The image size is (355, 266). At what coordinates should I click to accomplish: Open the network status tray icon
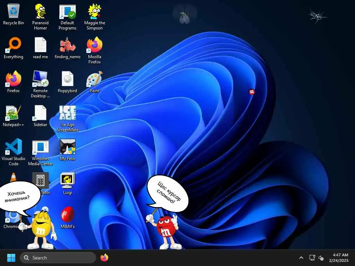[312, 258]
